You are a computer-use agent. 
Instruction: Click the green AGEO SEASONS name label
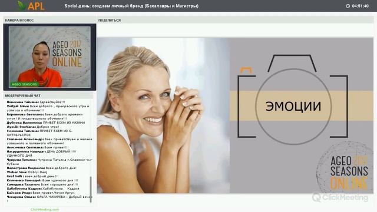24,84
